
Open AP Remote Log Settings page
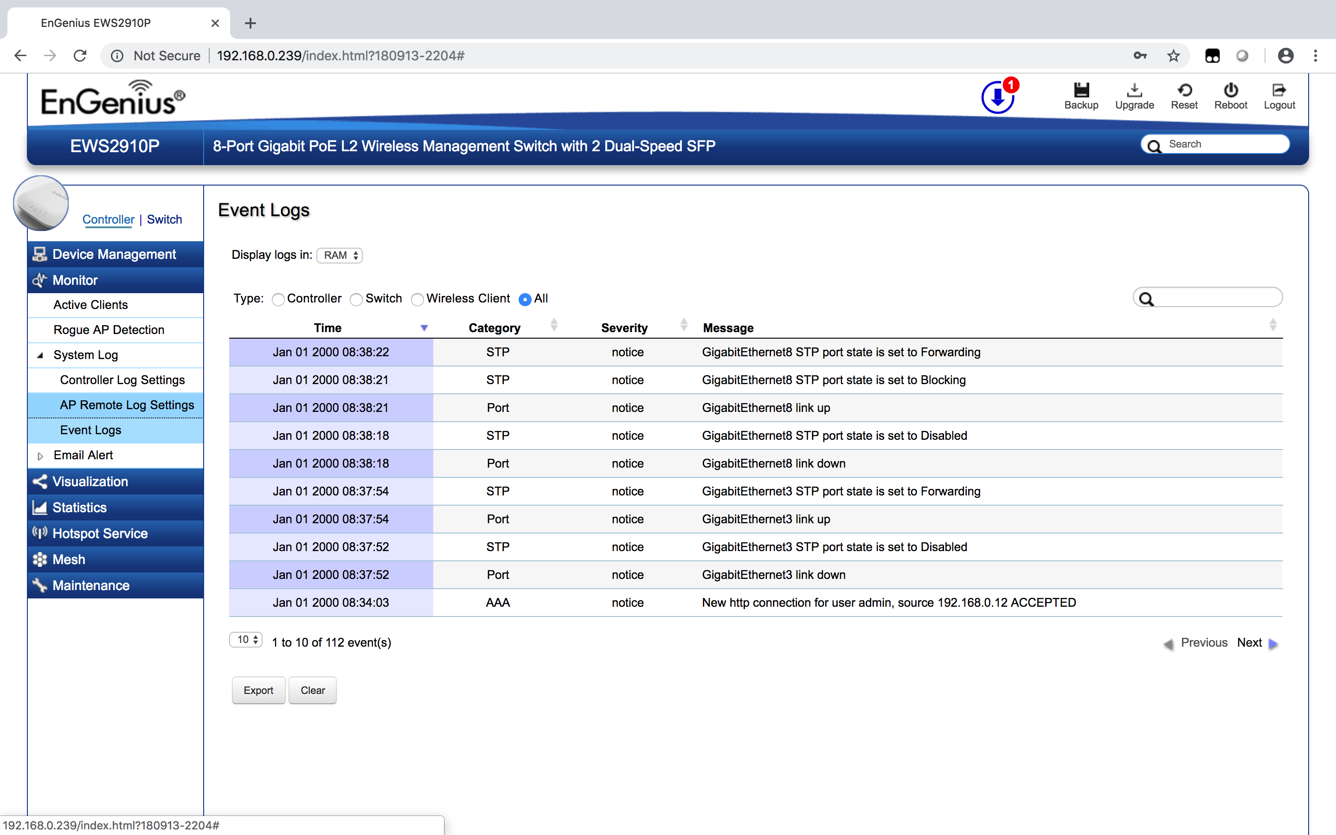(116, 405)
